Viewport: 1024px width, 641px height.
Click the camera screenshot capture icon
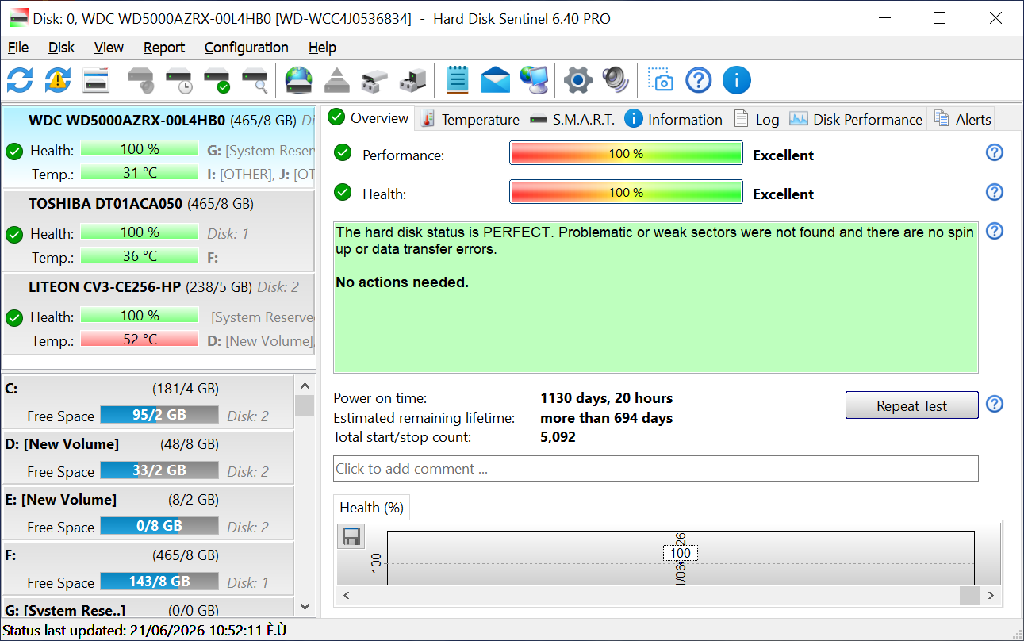point(660,80)
